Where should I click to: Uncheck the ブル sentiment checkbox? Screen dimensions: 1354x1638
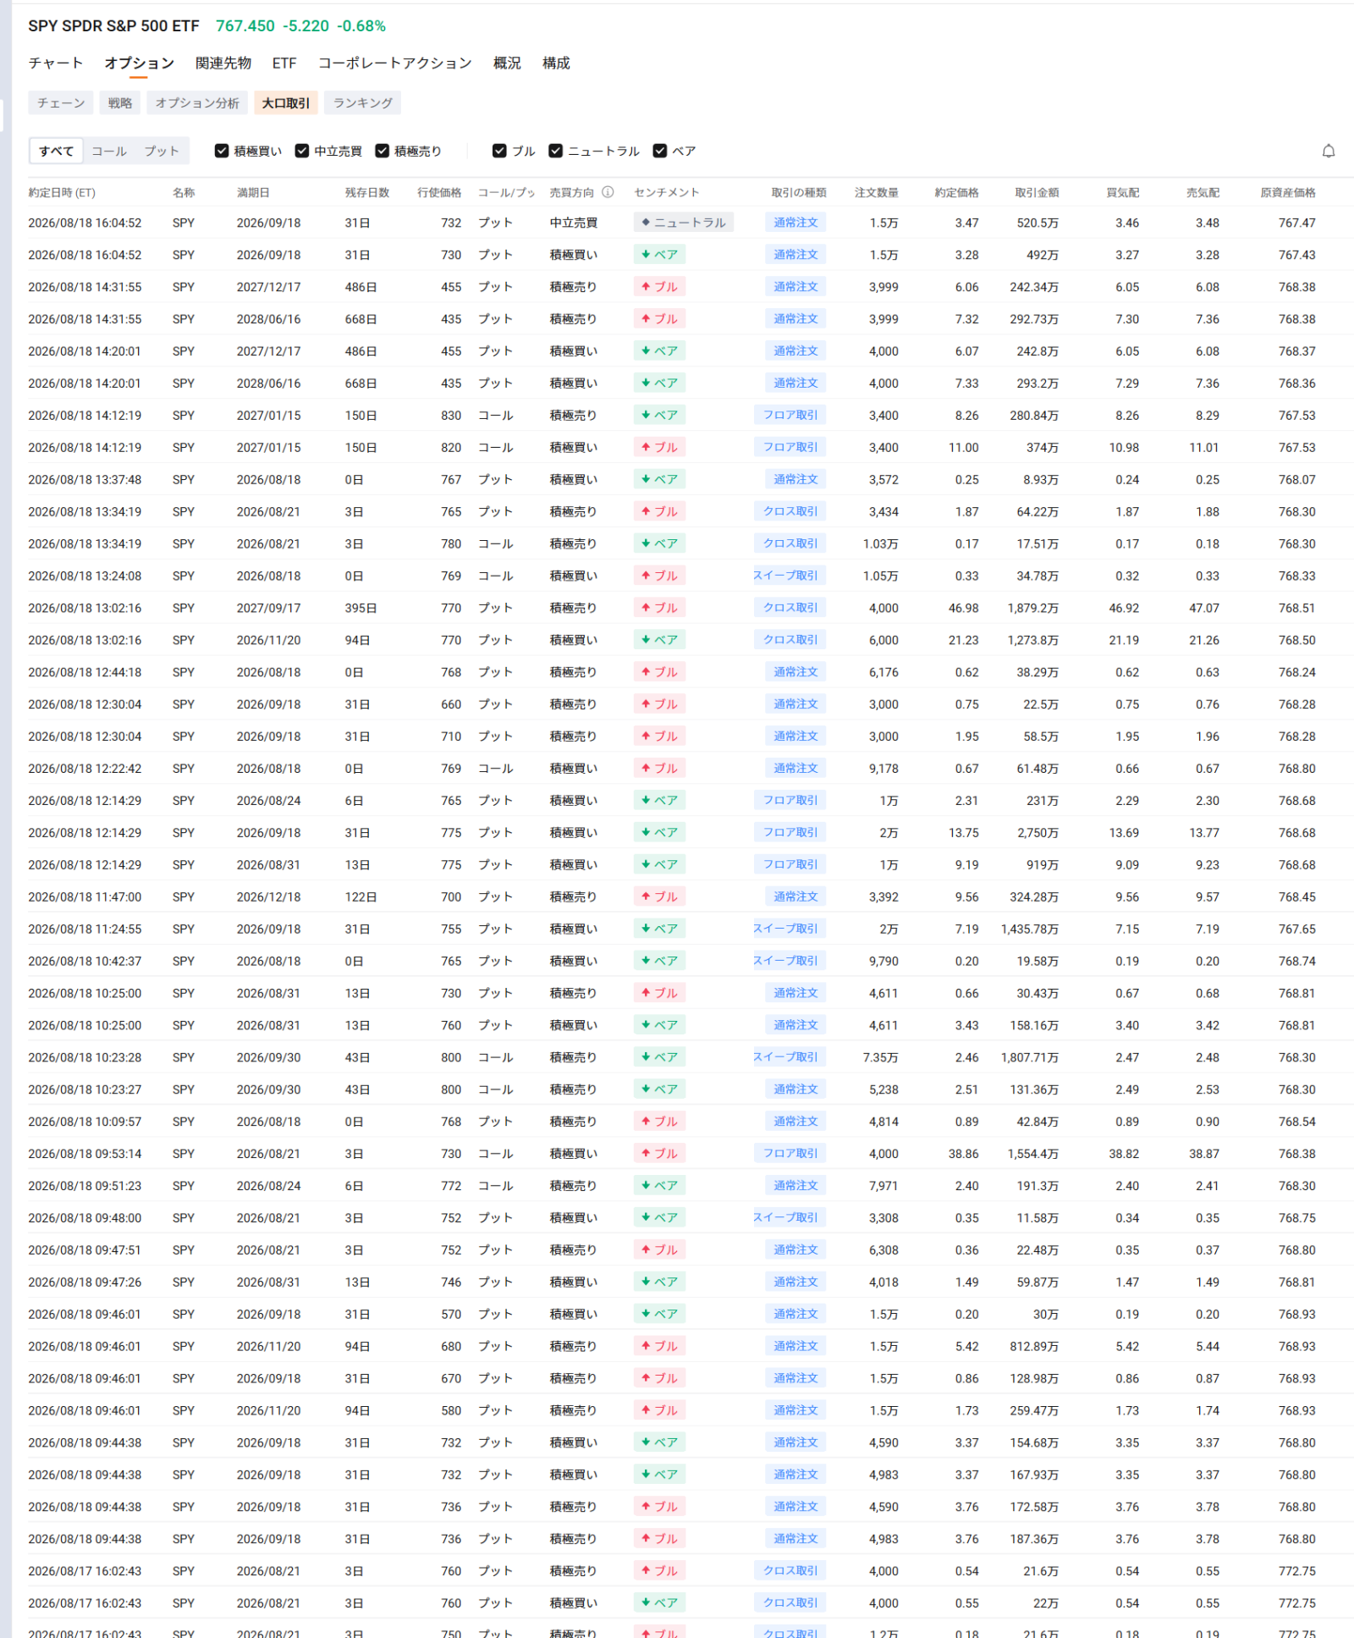pyautogui.click(x=499, y=151)
